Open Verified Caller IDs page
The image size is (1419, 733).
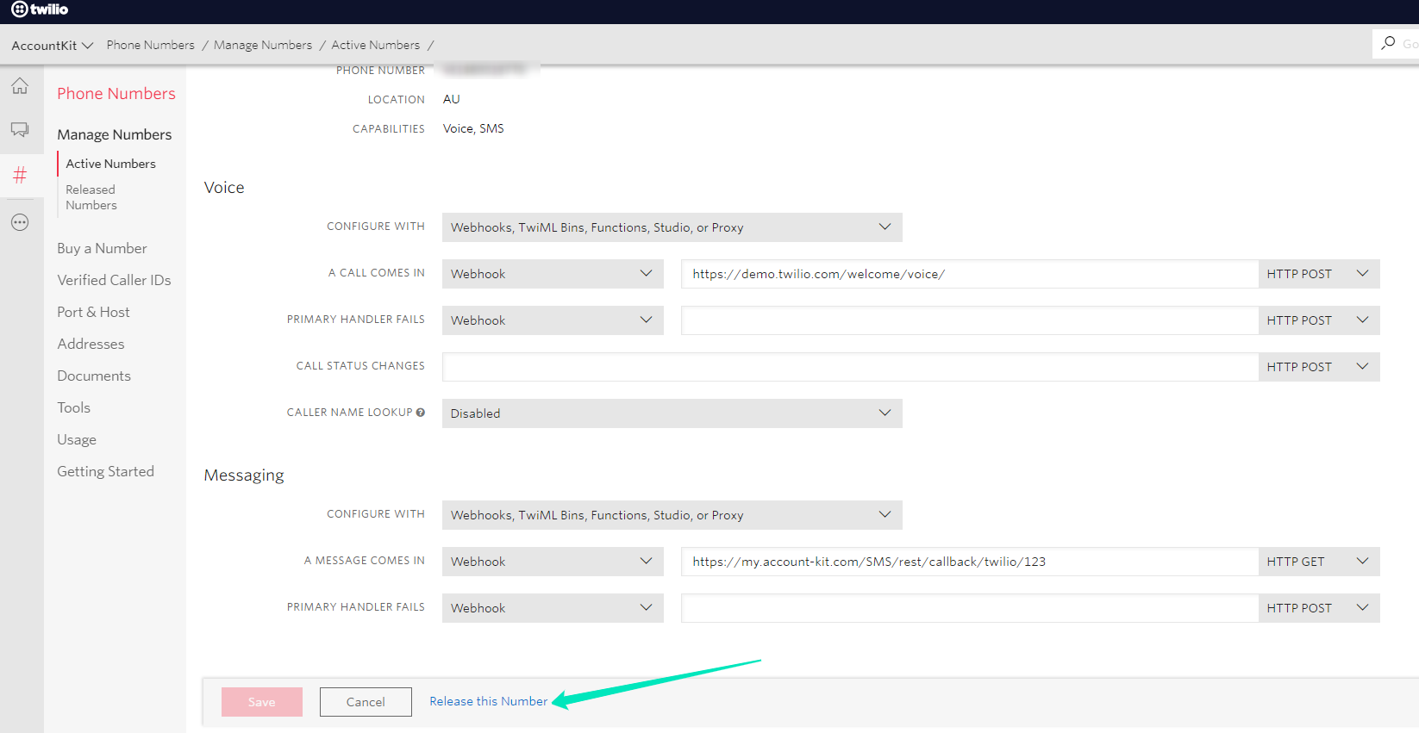[114, 280]
